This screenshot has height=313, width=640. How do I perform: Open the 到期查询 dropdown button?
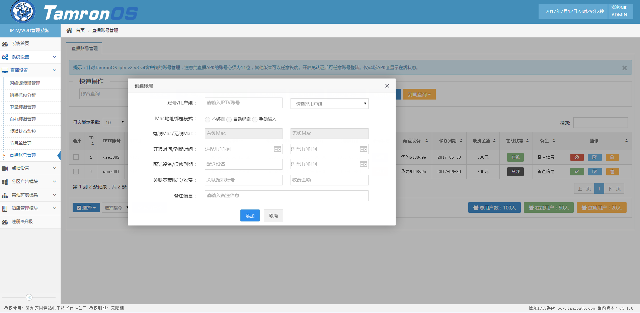point(419,95)
